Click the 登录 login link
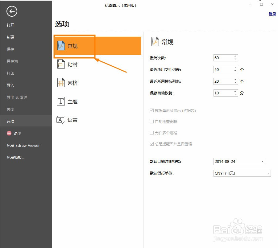 [x=272, y=14]
